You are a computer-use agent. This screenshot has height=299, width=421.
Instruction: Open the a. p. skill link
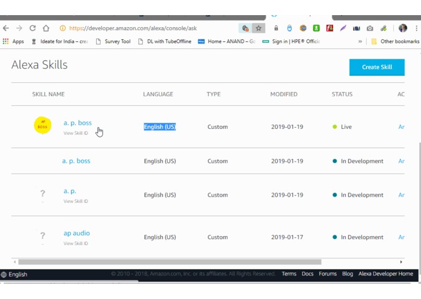[x=70, y=191]
